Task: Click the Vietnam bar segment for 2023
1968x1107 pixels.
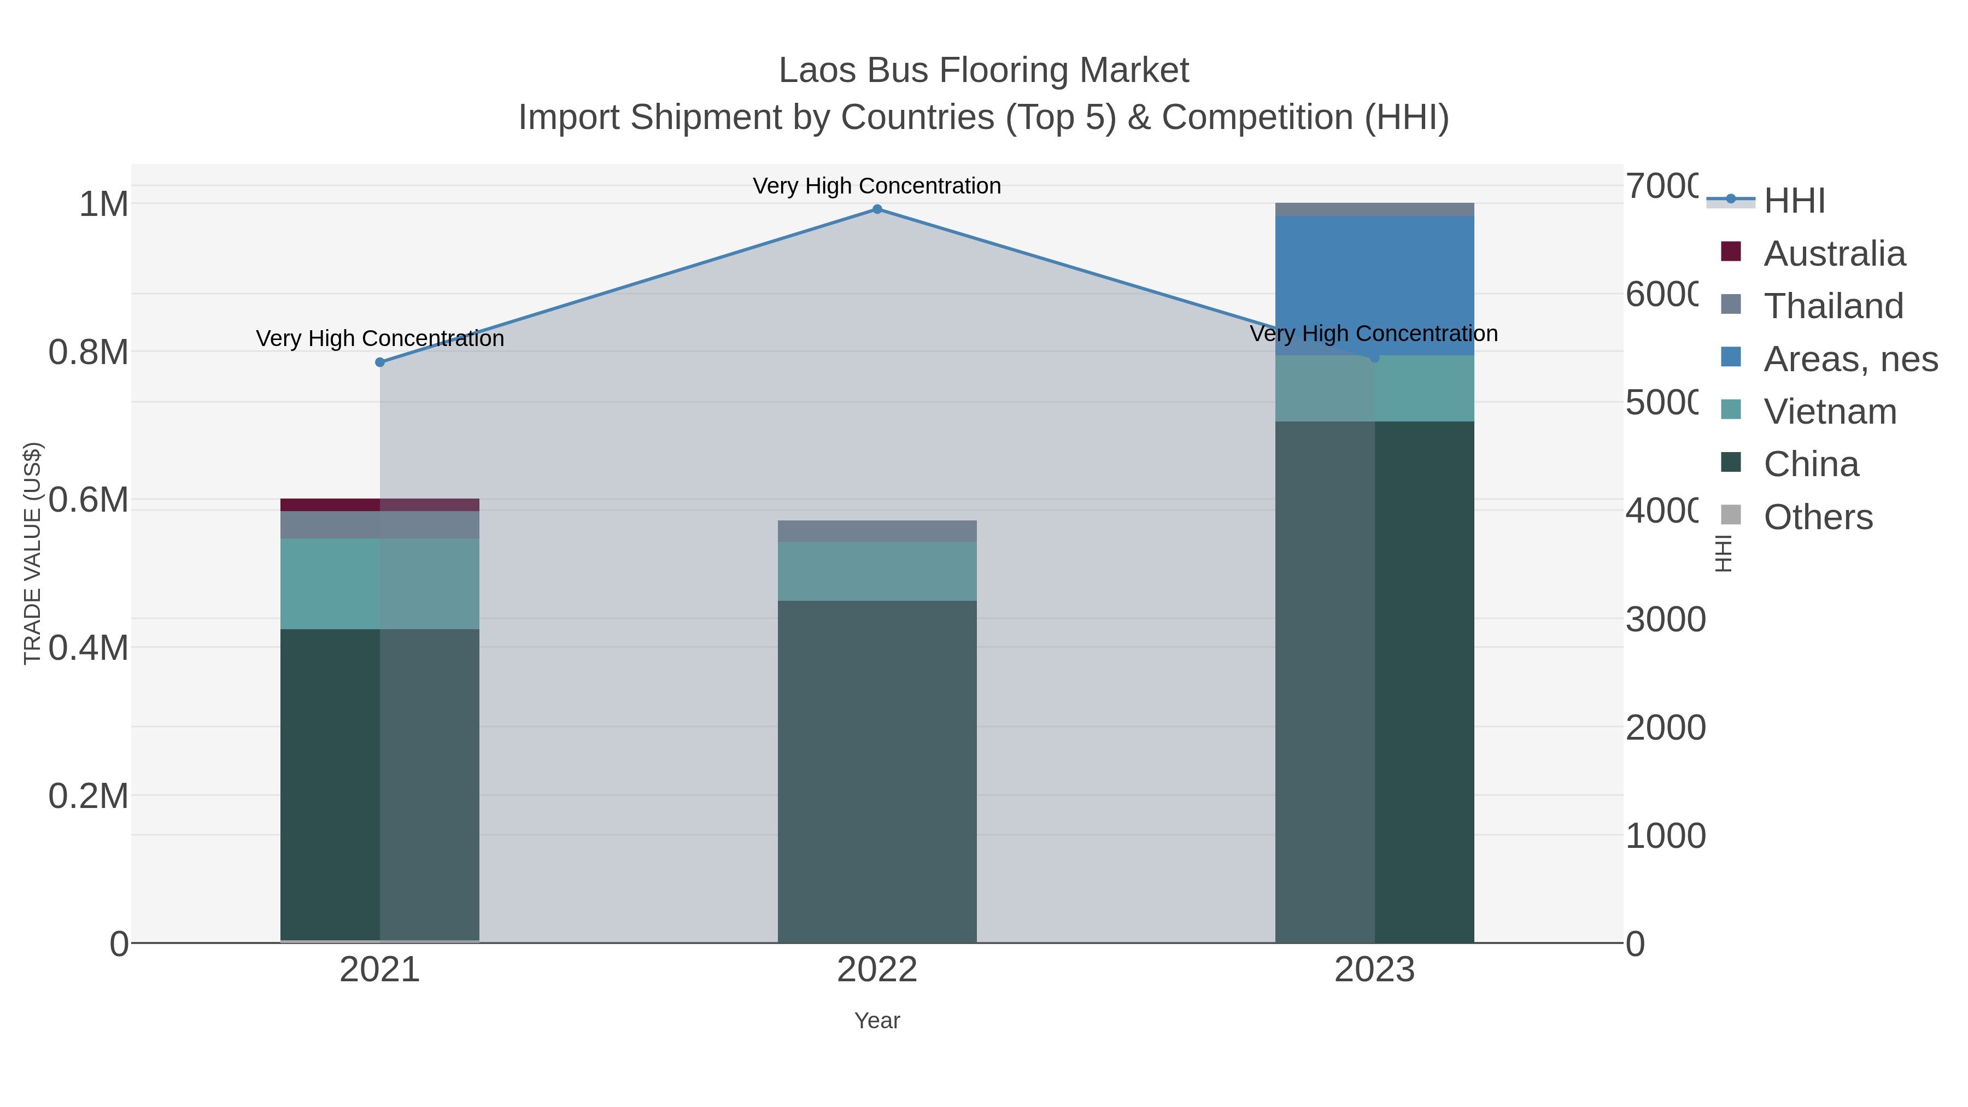Action: click(x=1374, y=388)
